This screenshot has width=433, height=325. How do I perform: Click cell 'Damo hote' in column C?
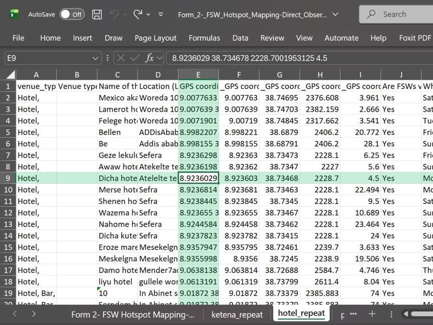point(117,270)
